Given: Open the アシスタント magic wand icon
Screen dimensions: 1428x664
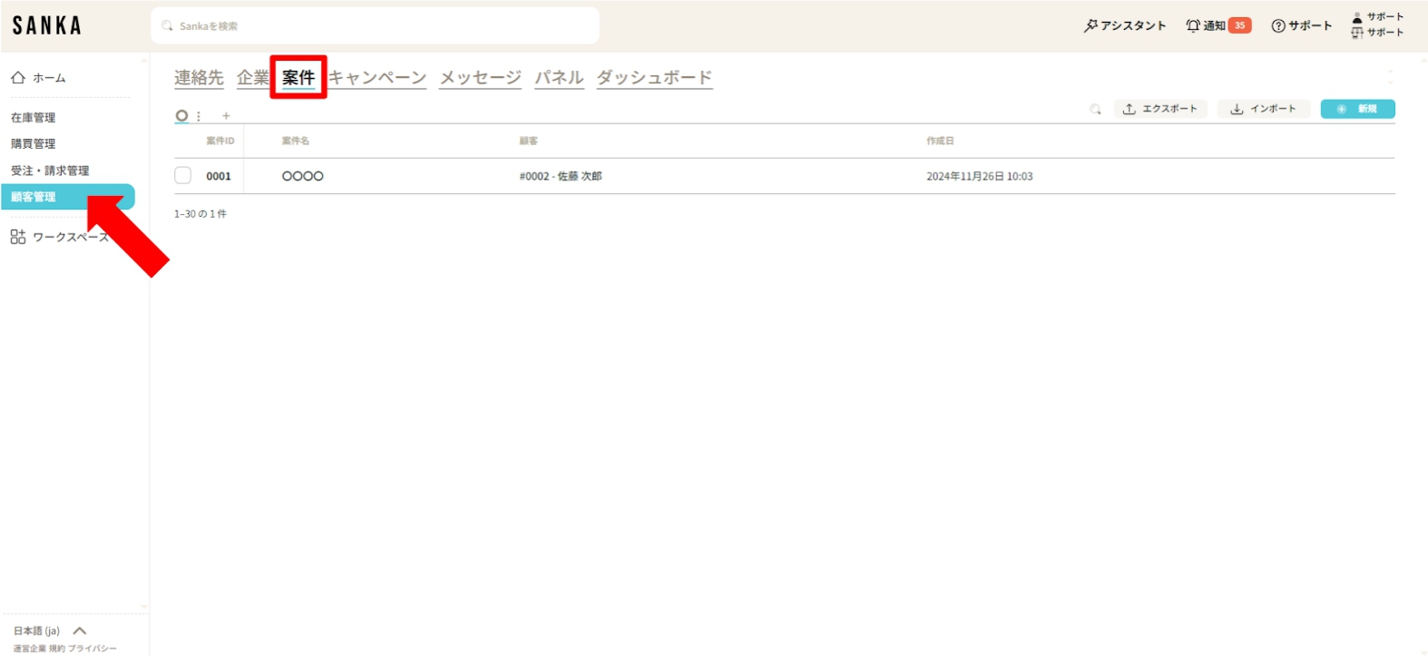Looking at the screenshot, I should 1091,25.
